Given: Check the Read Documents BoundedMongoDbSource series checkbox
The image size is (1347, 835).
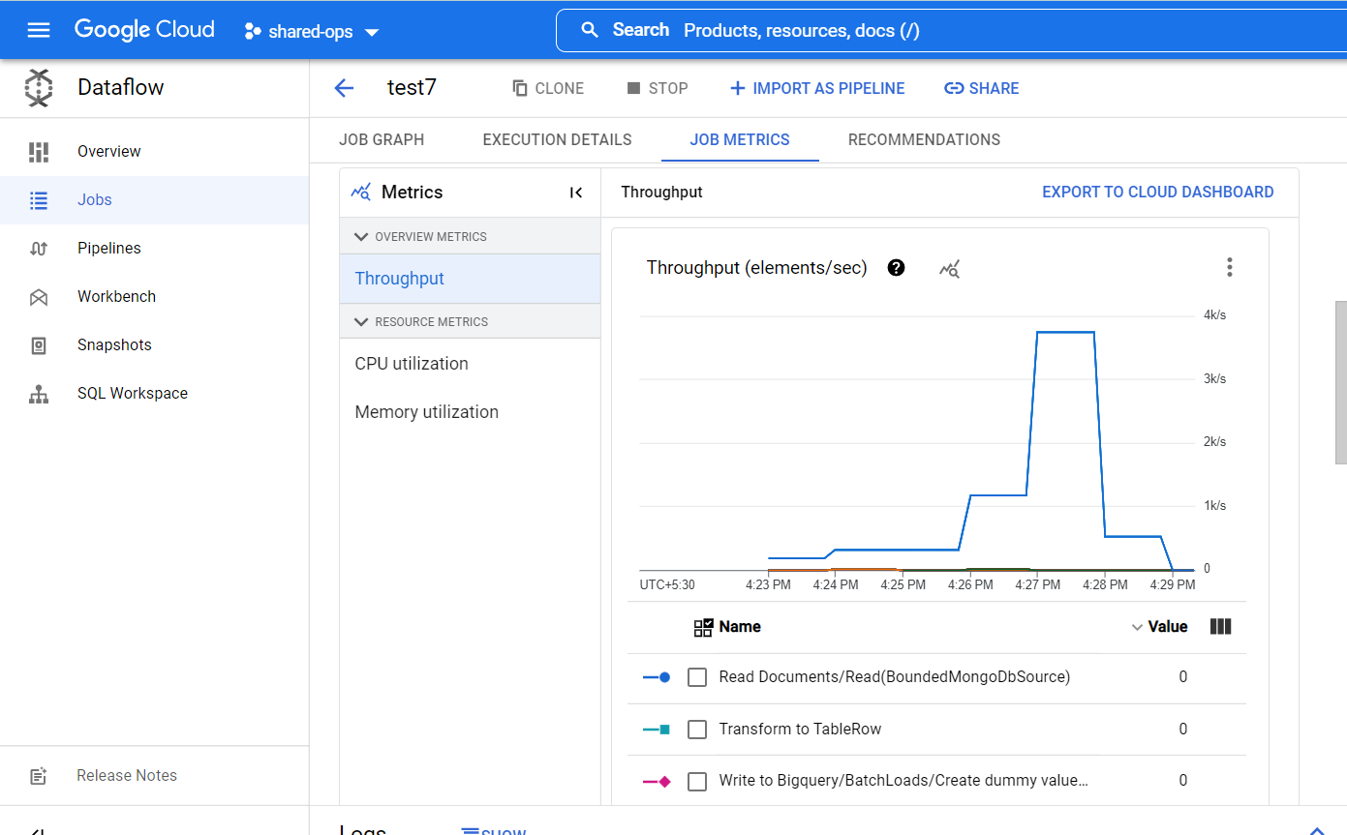Looking at the screenshot, I should tap(697, 677).
